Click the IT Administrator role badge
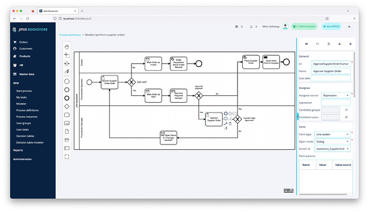Image resolution: width=369 pixels, height=212 pixels. coord(304,26)
